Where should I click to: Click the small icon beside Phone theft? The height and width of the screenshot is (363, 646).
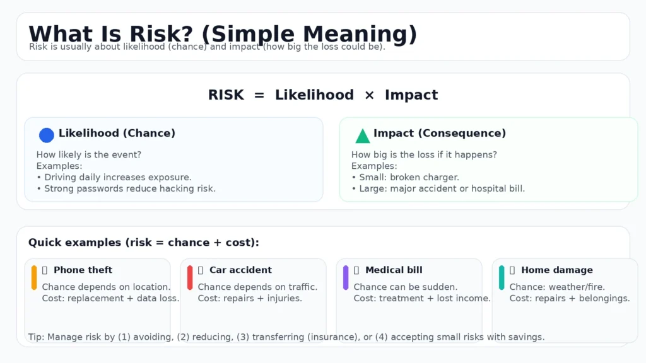coord(45,270)
